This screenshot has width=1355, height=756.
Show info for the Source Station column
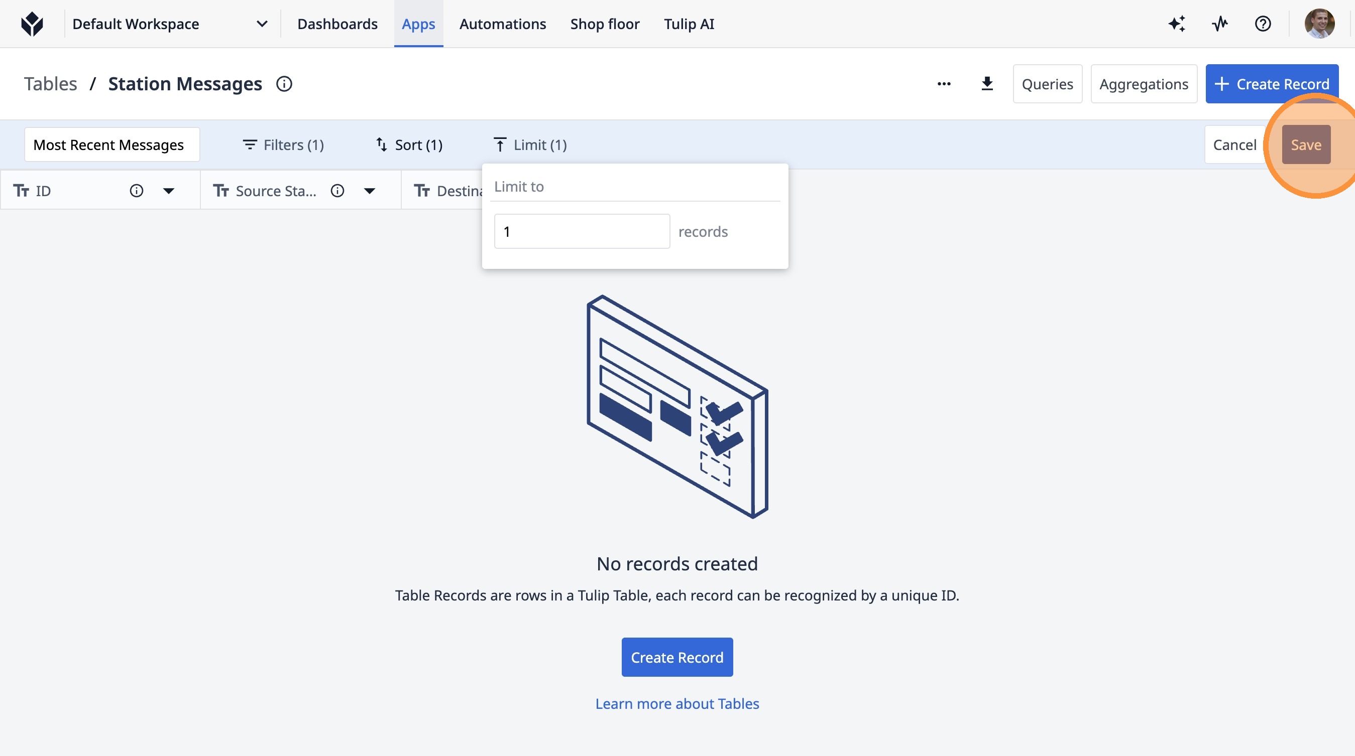pos(337,191)
